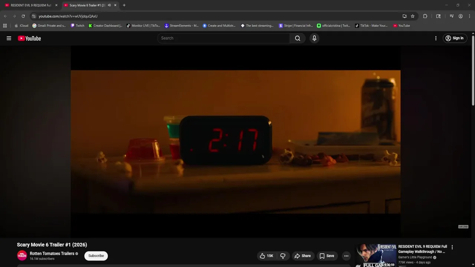Click the page vertical scrollbar thumb
This screenshot has width=475, height=267.
(x=473, y=70)
